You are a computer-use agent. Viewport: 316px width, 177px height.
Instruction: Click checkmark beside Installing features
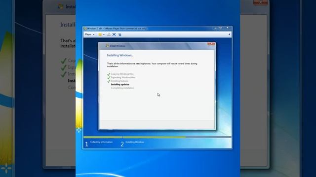[109, 81]
